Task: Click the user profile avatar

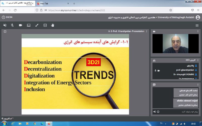Action: (198, 17)
